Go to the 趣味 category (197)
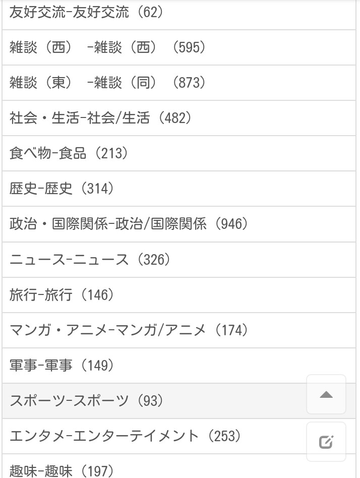This screenshot has height=478, width=360. pos(62,471)
